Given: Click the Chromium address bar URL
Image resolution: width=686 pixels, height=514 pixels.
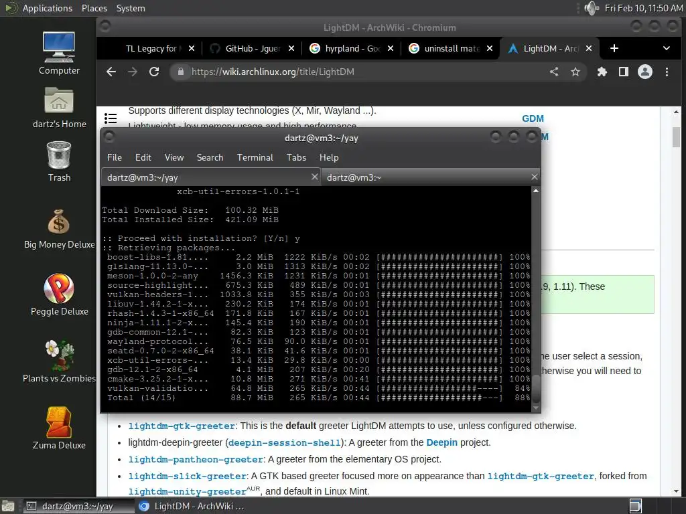Looking at the screenshot, I should click(x=273, y=72).
